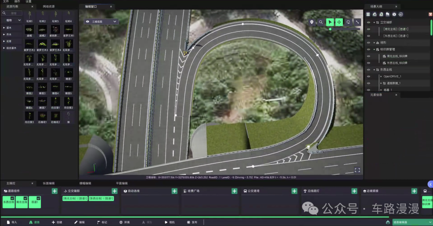Click the 环境 button in bottom toolbar
Image resolution: width=433 pixels, height=226 pixels.
[125, 222]
